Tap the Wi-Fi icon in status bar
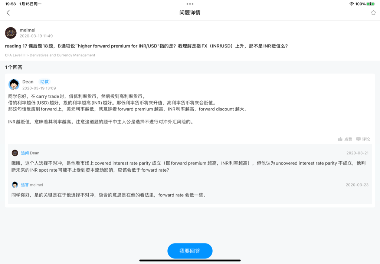 tap(351, 4)
